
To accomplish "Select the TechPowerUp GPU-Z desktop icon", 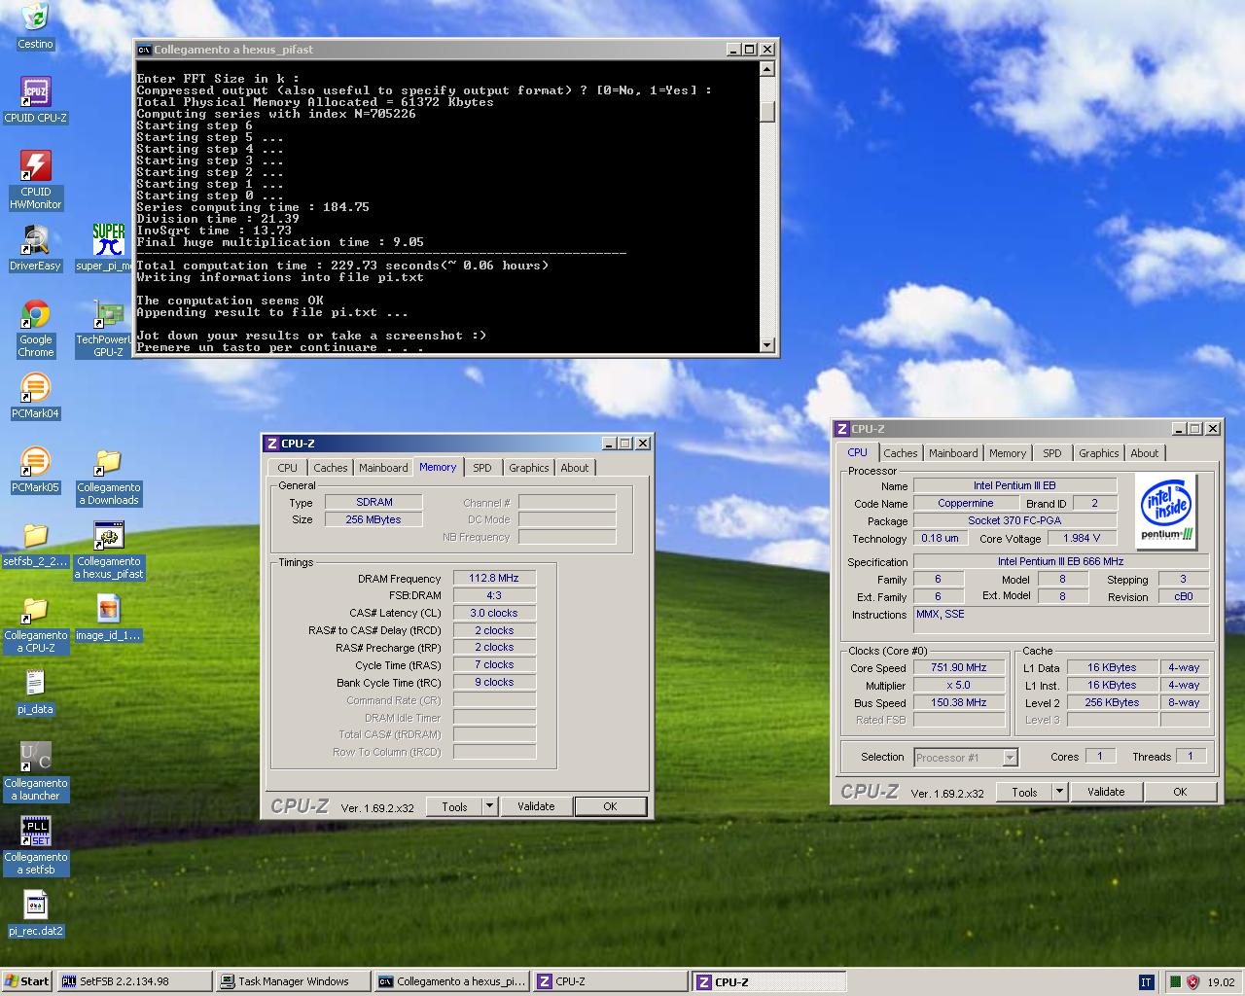I will click(107, 328).
